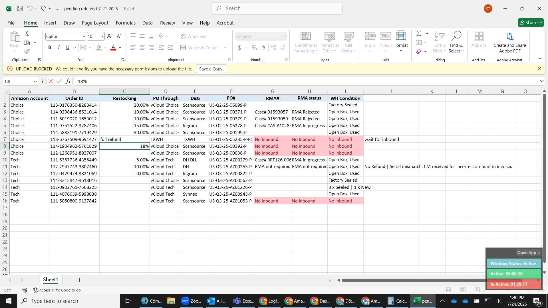This screenshot has height=308, width=548.
Task: Click the green Share button
Action: click(531, 23)
